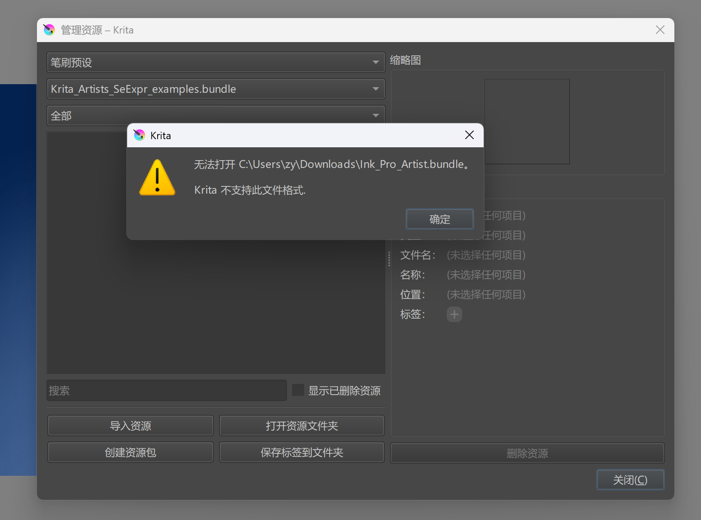This screenshot has width=701, height=520.
Task: Toggle the 显示已删除资源 checkbox
Action: pos(298,390)
